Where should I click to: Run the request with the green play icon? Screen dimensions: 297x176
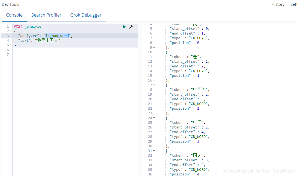pyautogui.click(x=124, y=27)
